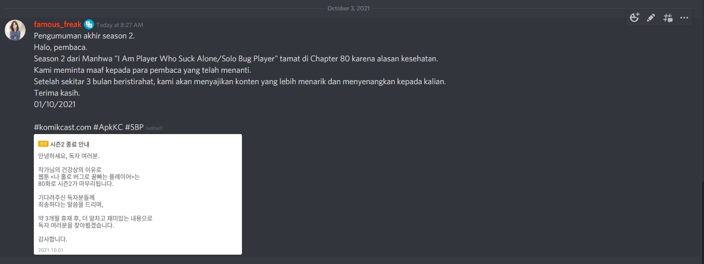Click the message scrollbar on right edge
704x264 pixels.
701,218
